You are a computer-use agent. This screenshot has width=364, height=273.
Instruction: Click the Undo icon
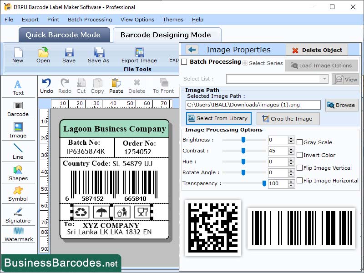(47, 84)
